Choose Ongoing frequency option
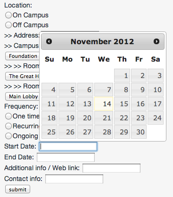The image size is (173, 197). 8,136
